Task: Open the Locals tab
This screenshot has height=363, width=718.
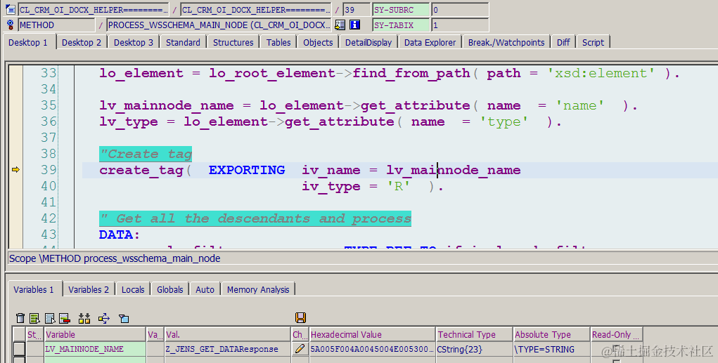Action: click(133, 289)
